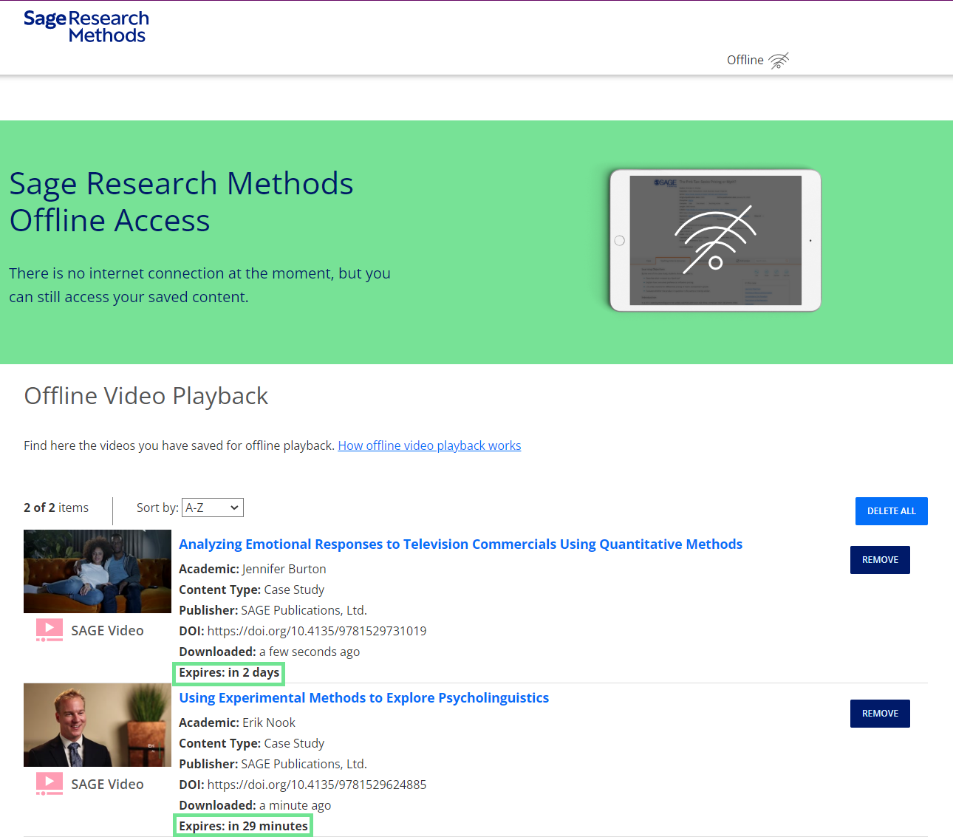Open the Sort by A-Z dropdown
Screen dimensions: 953x837
point(212,508)
